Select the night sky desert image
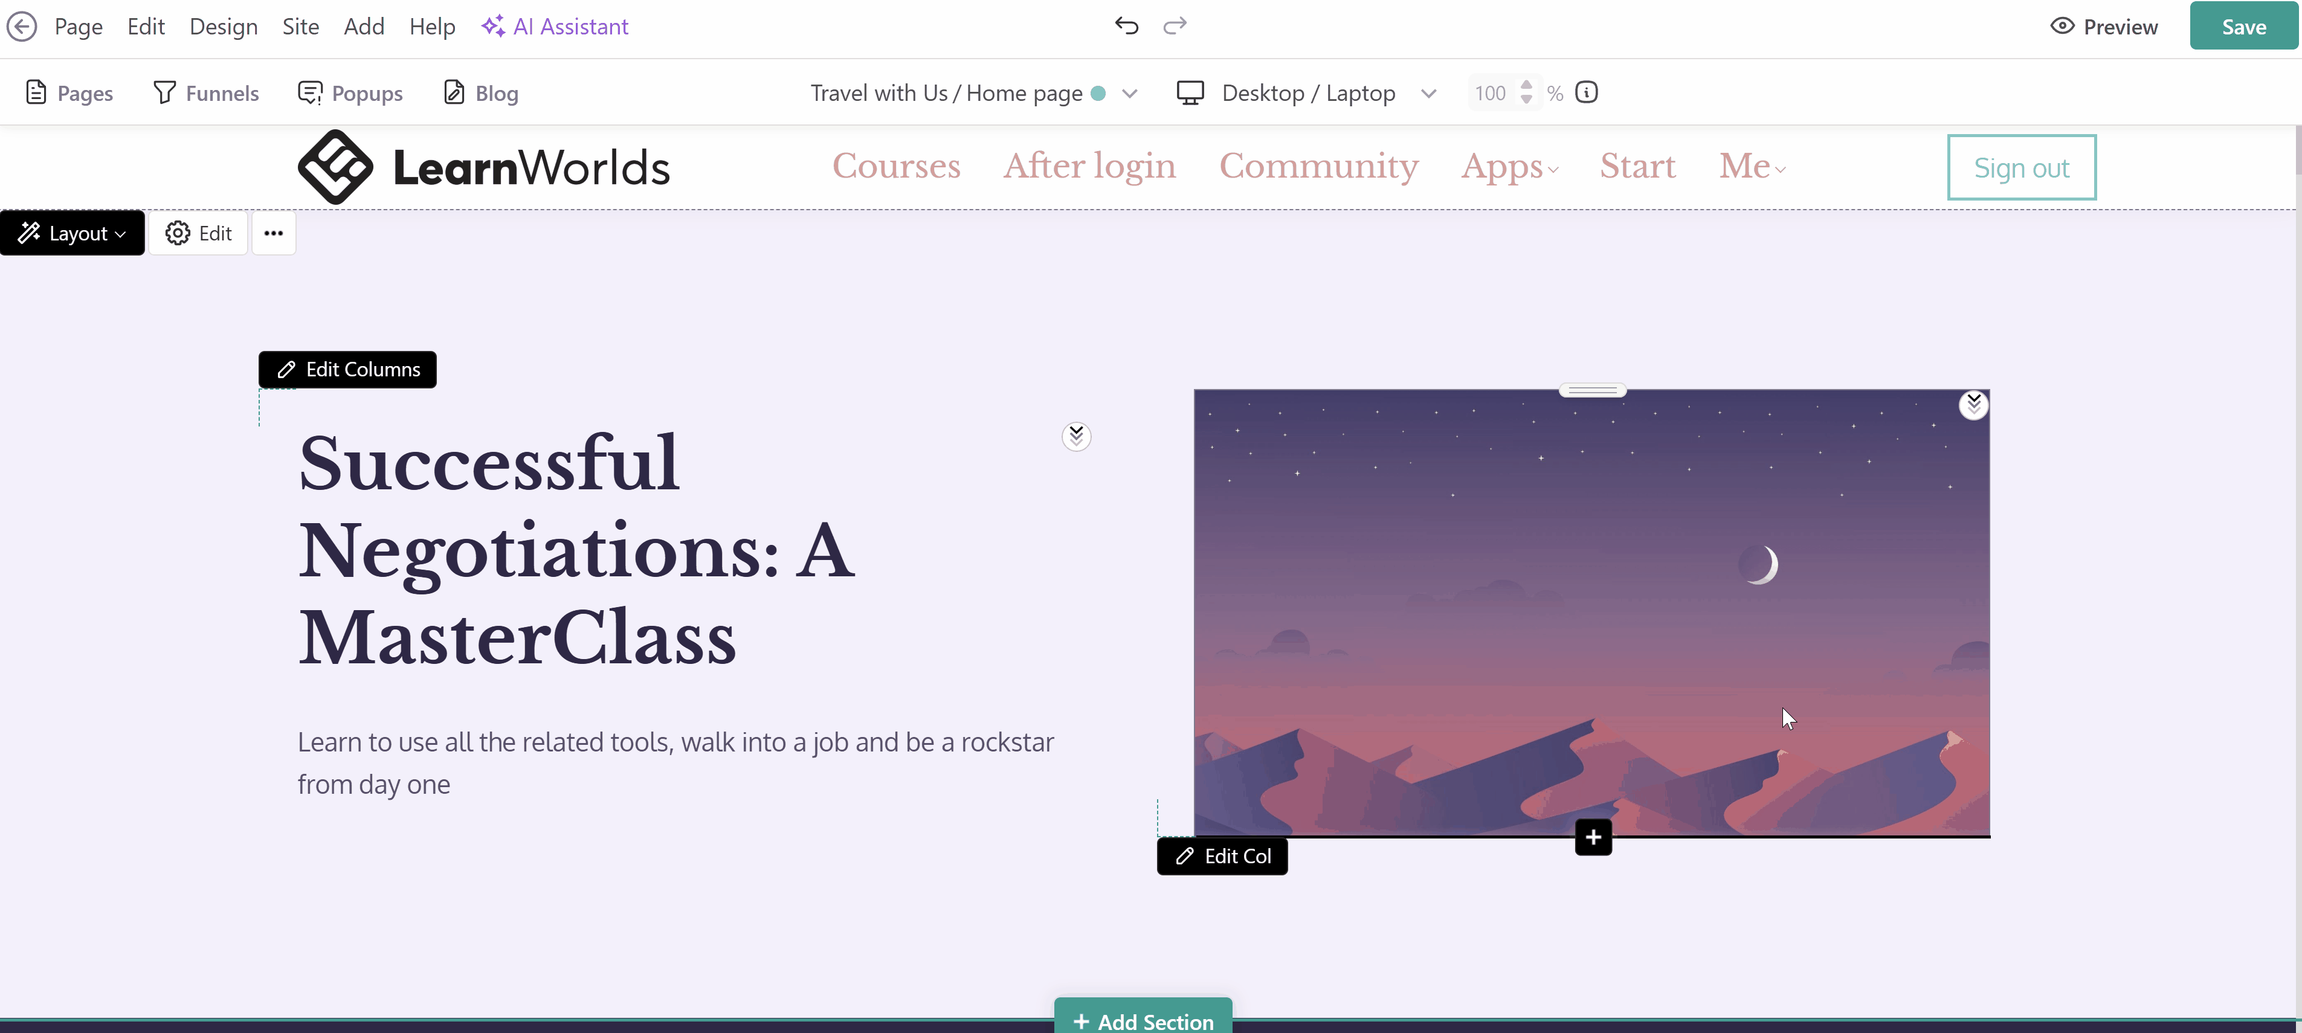 pyautogui.click(x=1591, y=613)
